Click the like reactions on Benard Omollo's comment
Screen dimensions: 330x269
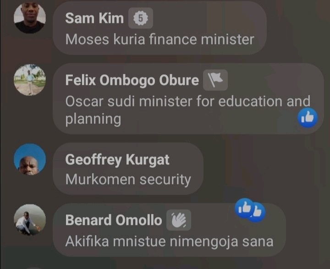click(x=250, y=210)
